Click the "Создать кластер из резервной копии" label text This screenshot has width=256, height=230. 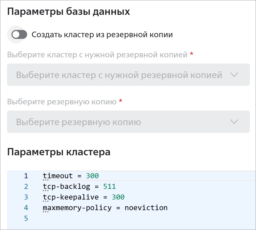(x=102, y=35)
